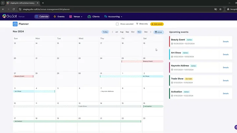Viewport: 237px width, 133px height.
Task: Click calendar icon next to Beauty Event dates
Action: pyautogui.click(x=172, y=44)
